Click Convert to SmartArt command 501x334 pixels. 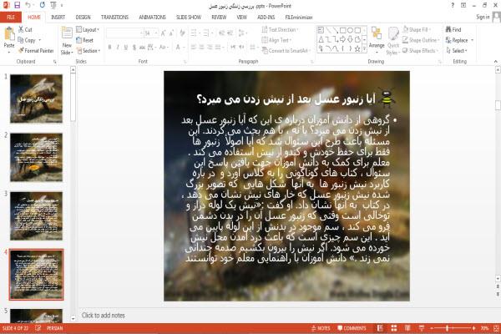coord(285,50)
